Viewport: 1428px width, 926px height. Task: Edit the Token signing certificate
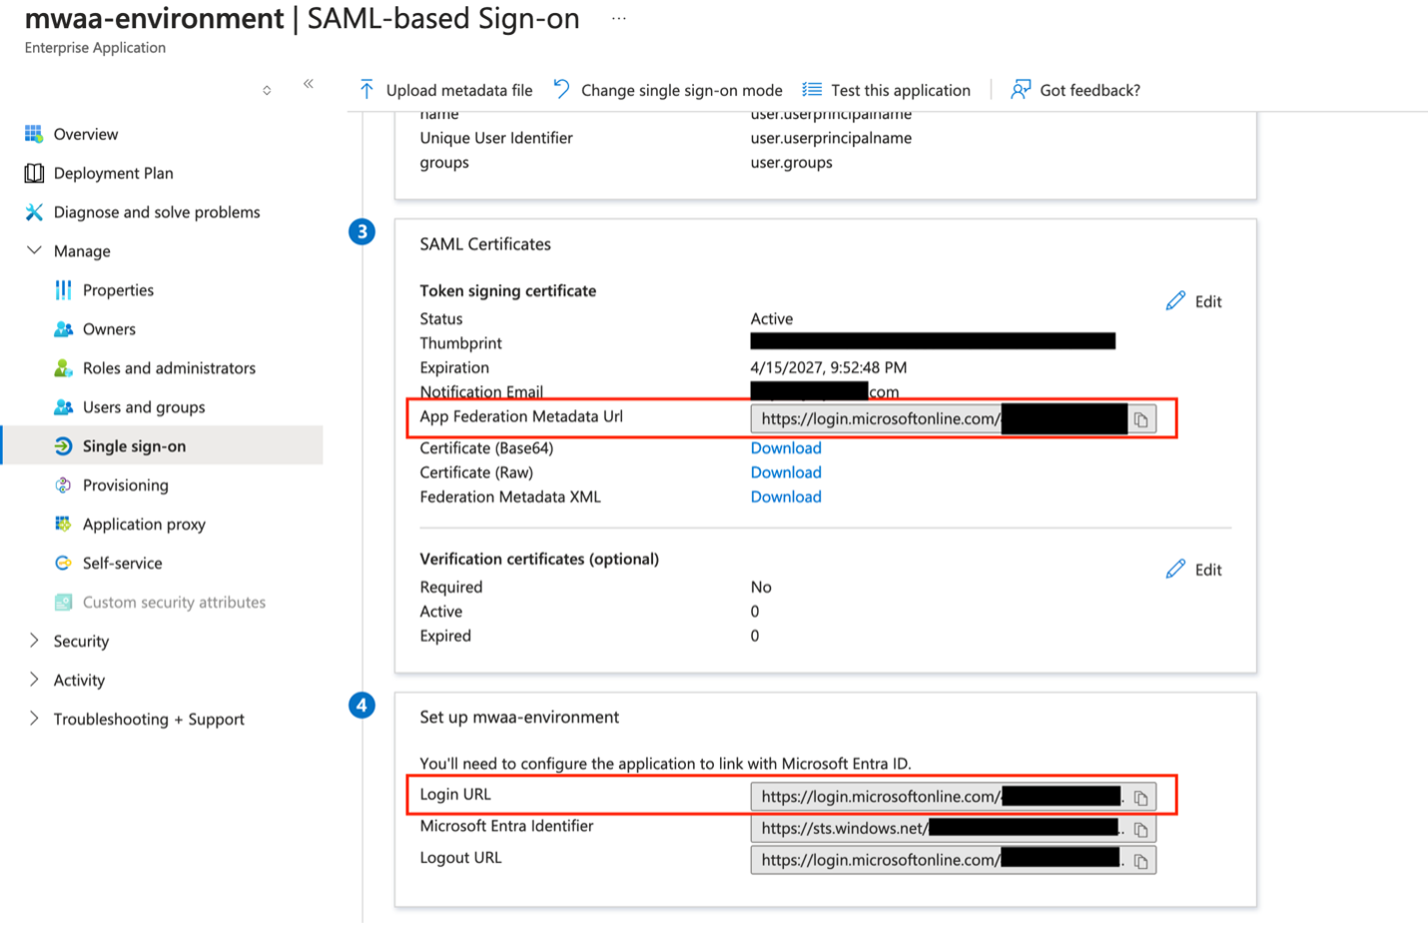[x=1194, y=300]
